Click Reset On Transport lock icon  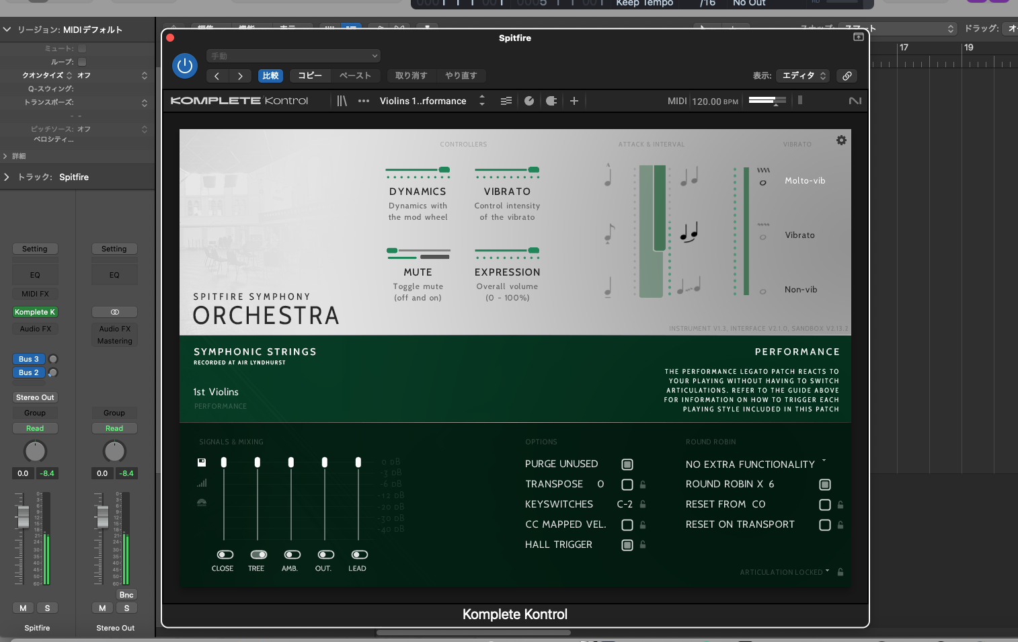[840, 525]
